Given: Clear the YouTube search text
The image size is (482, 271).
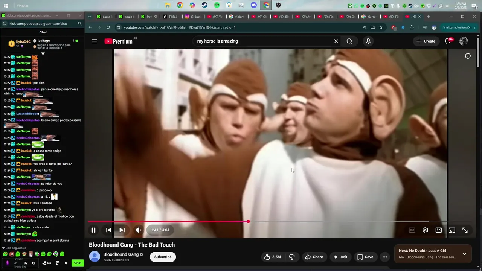Looking at the screenshot, I should point(336,41).
